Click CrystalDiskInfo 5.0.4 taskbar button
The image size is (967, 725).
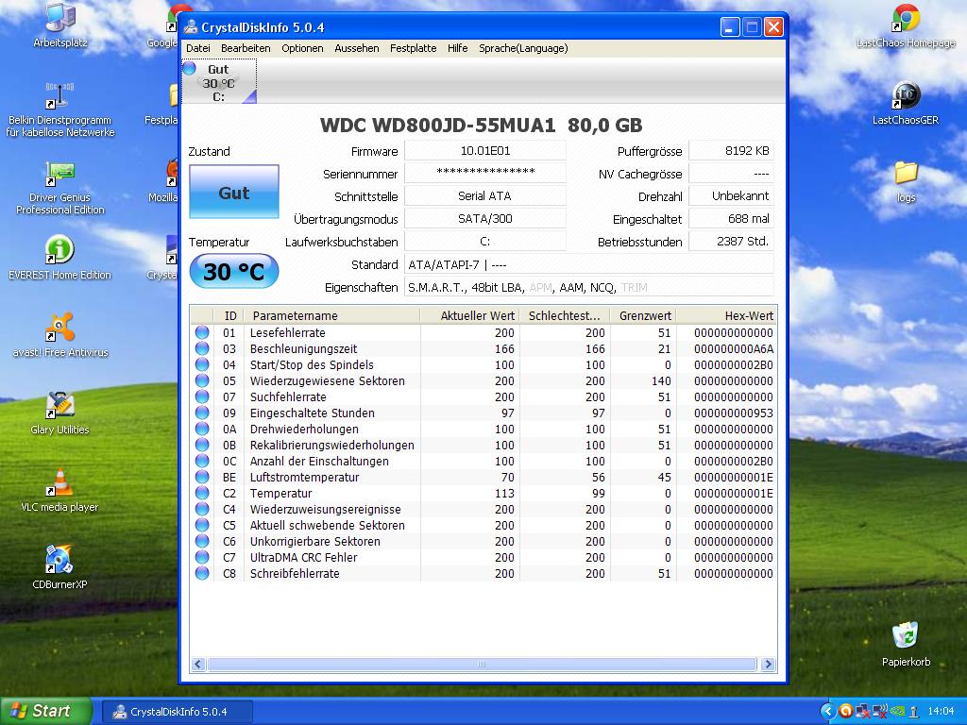(x=177, y=712)
